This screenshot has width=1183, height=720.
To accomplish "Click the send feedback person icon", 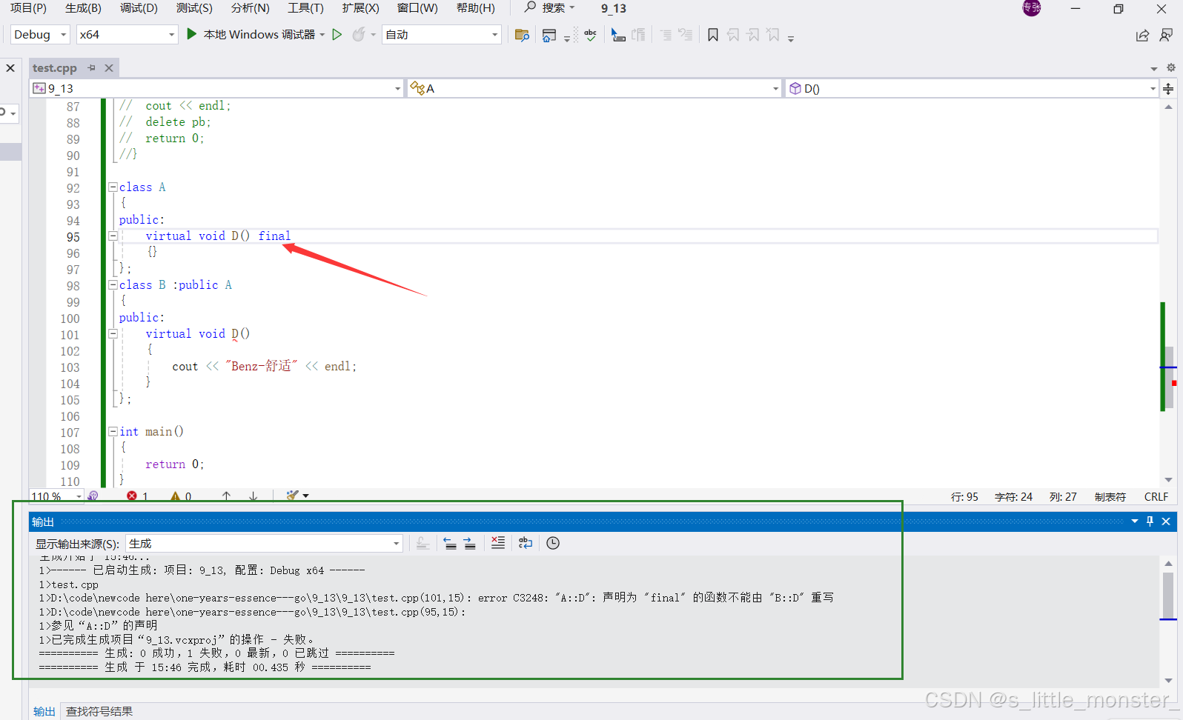I will 1166,35.
